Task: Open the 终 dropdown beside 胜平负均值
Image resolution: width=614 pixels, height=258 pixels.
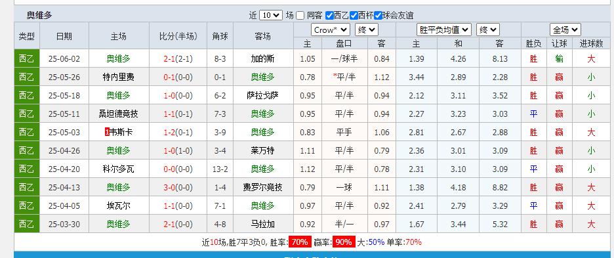Action: (488, 30)
